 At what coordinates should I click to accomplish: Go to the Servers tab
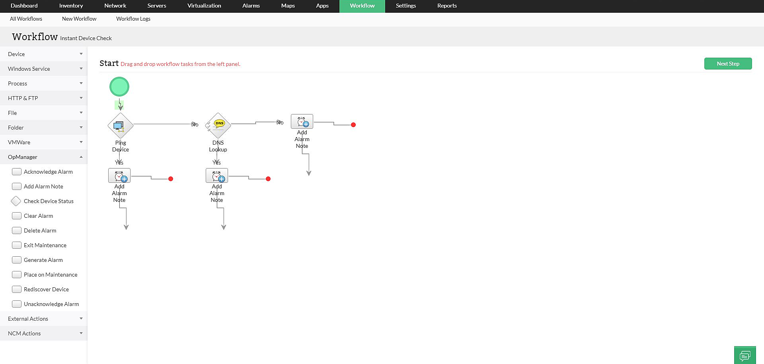pyautogui.click(x=157, y=6)
